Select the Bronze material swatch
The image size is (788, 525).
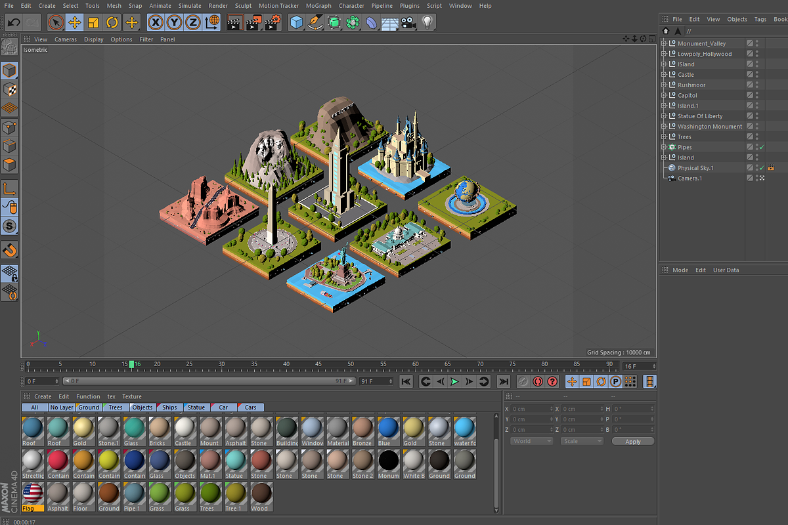362,431
